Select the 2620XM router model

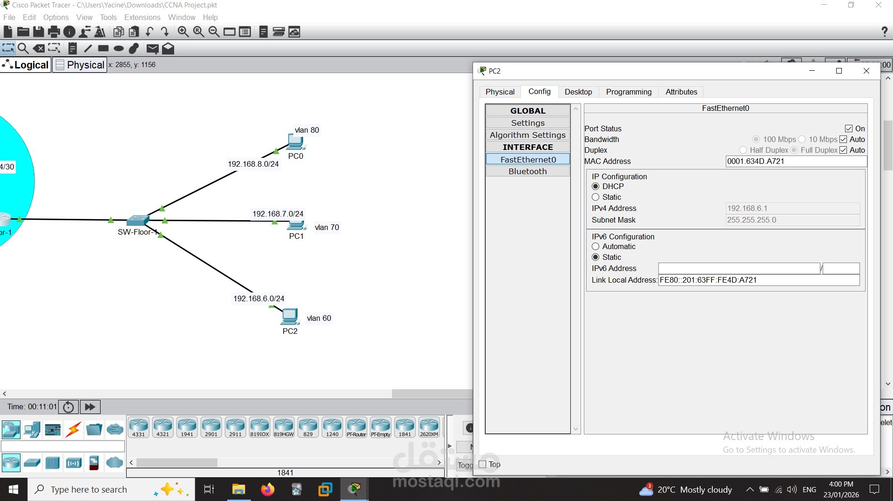point(429,427)
